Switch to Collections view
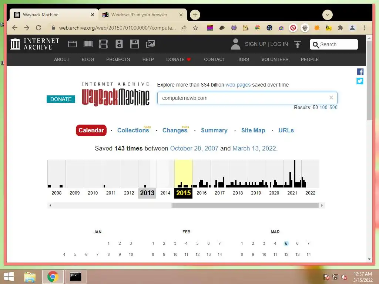Screen dimensions: 379x284 coord(133,131)
